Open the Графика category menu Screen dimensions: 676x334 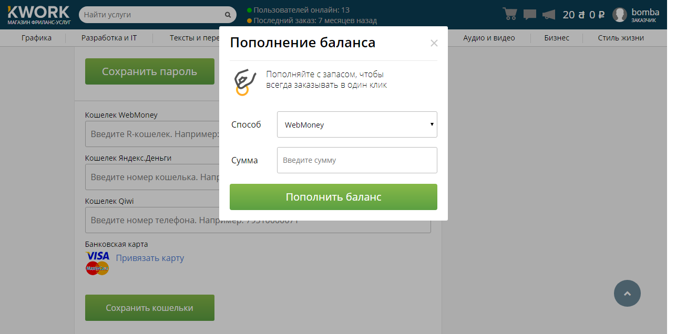point(36,38)
